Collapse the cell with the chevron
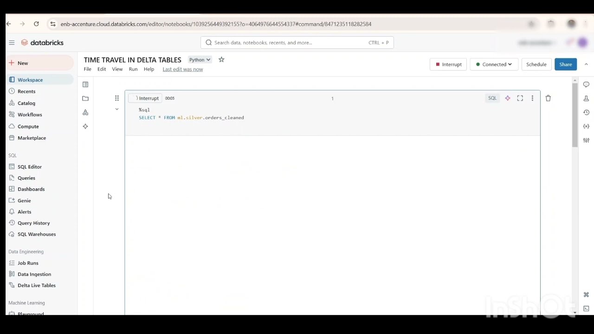 coord(117,109)
